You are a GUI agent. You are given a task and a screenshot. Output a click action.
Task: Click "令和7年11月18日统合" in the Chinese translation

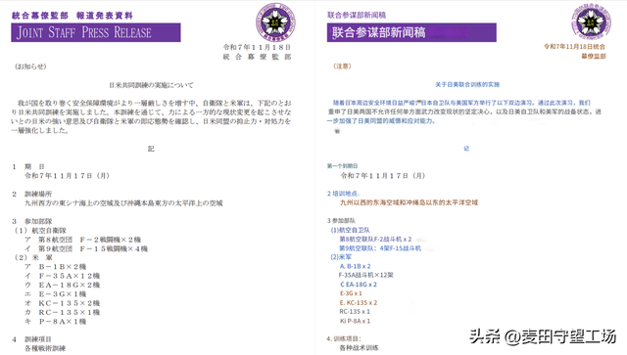tap(575, 47)
